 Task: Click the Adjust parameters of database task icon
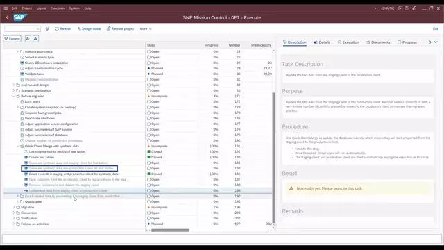[22, 135]
